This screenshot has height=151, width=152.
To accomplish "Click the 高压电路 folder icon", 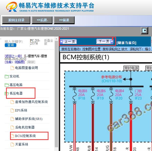I will [x=7, y=85].
